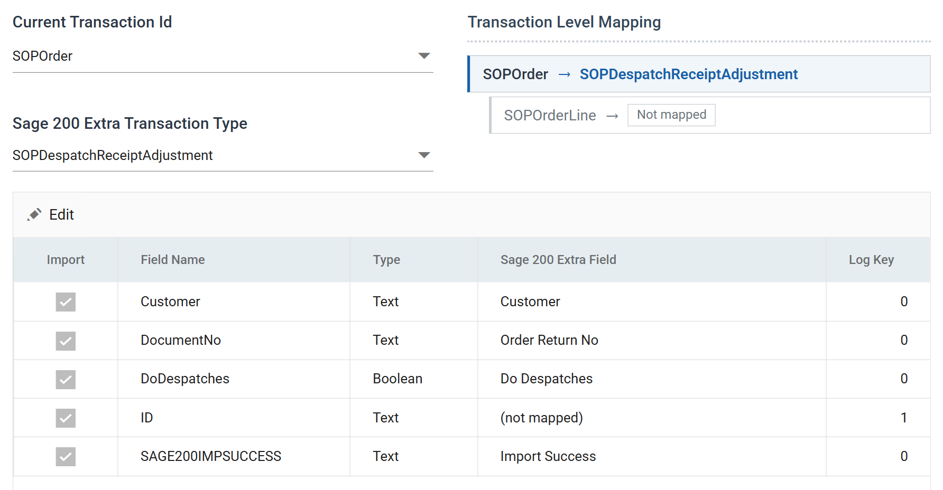Screen dimensions: 943x490
Task: Sort by the Field Name column header
Action: point(234,260)
